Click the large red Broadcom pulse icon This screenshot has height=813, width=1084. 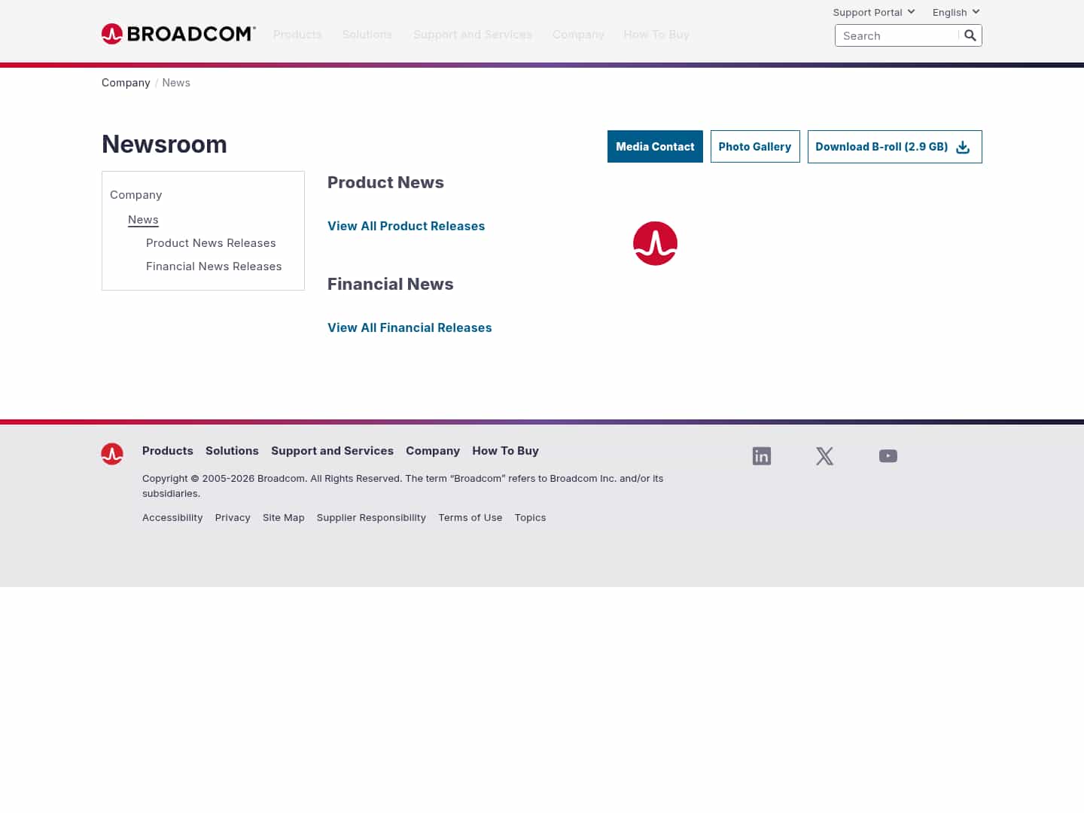point(655,243)
